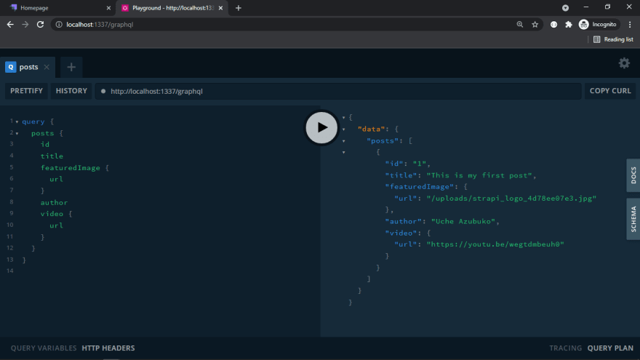Open the Playground settings gear
Screen dimensions: 640x360
tap(624, 63)
